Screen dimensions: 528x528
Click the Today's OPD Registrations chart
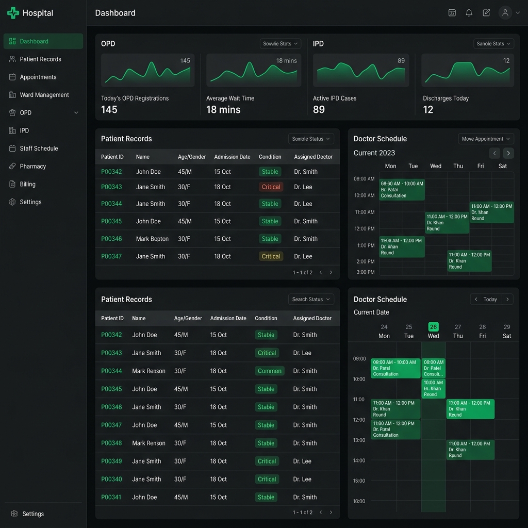pos(147,70)
